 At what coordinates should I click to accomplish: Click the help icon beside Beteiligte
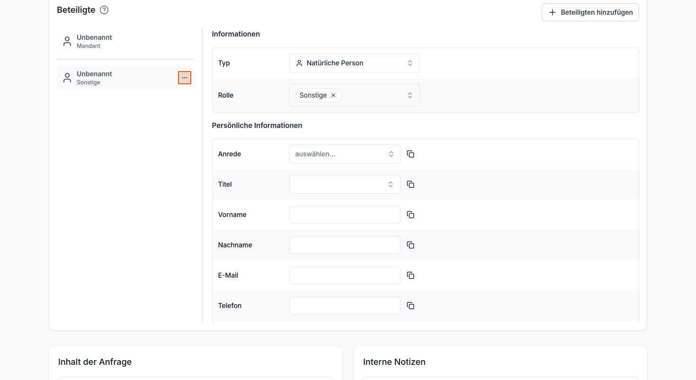click(104, 10)
